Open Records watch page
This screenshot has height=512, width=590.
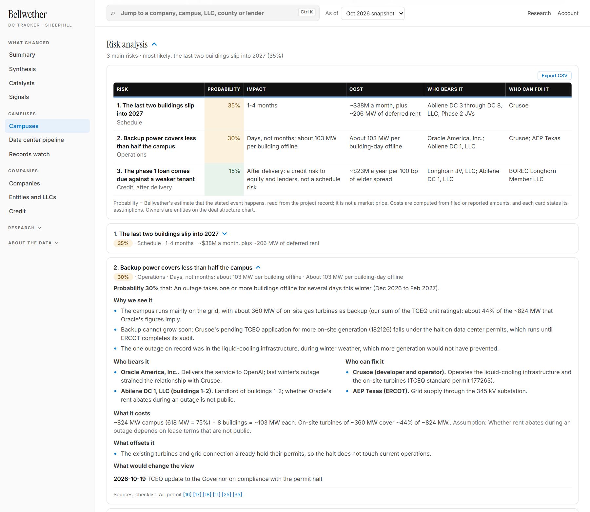coord(29,154)
